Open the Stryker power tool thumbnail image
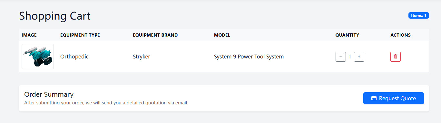 click(x=38, y=57)
